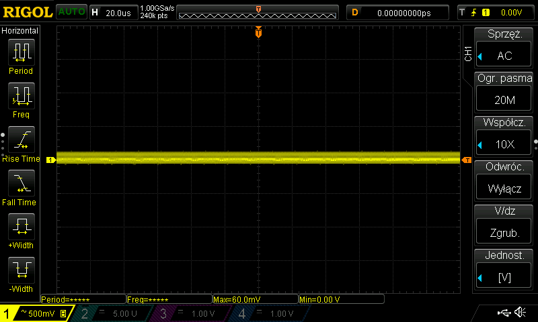Screen dimensions: 538x322
Task: Select the Period measurement icon
Action: click(x=22, y=52)
